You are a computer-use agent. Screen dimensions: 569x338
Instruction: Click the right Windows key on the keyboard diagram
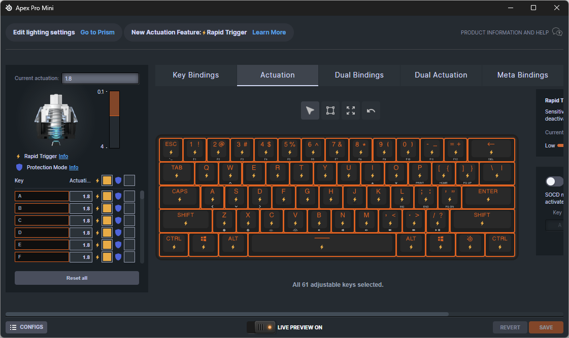[x=441, y=245]
